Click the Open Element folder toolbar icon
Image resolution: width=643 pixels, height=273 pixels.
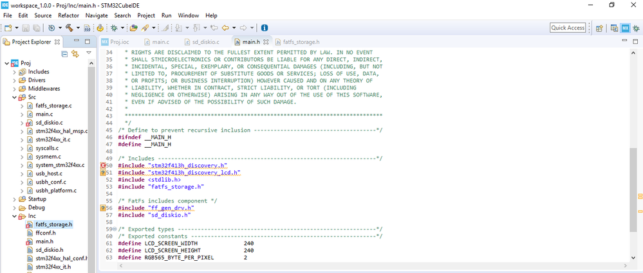pos(133,28)
